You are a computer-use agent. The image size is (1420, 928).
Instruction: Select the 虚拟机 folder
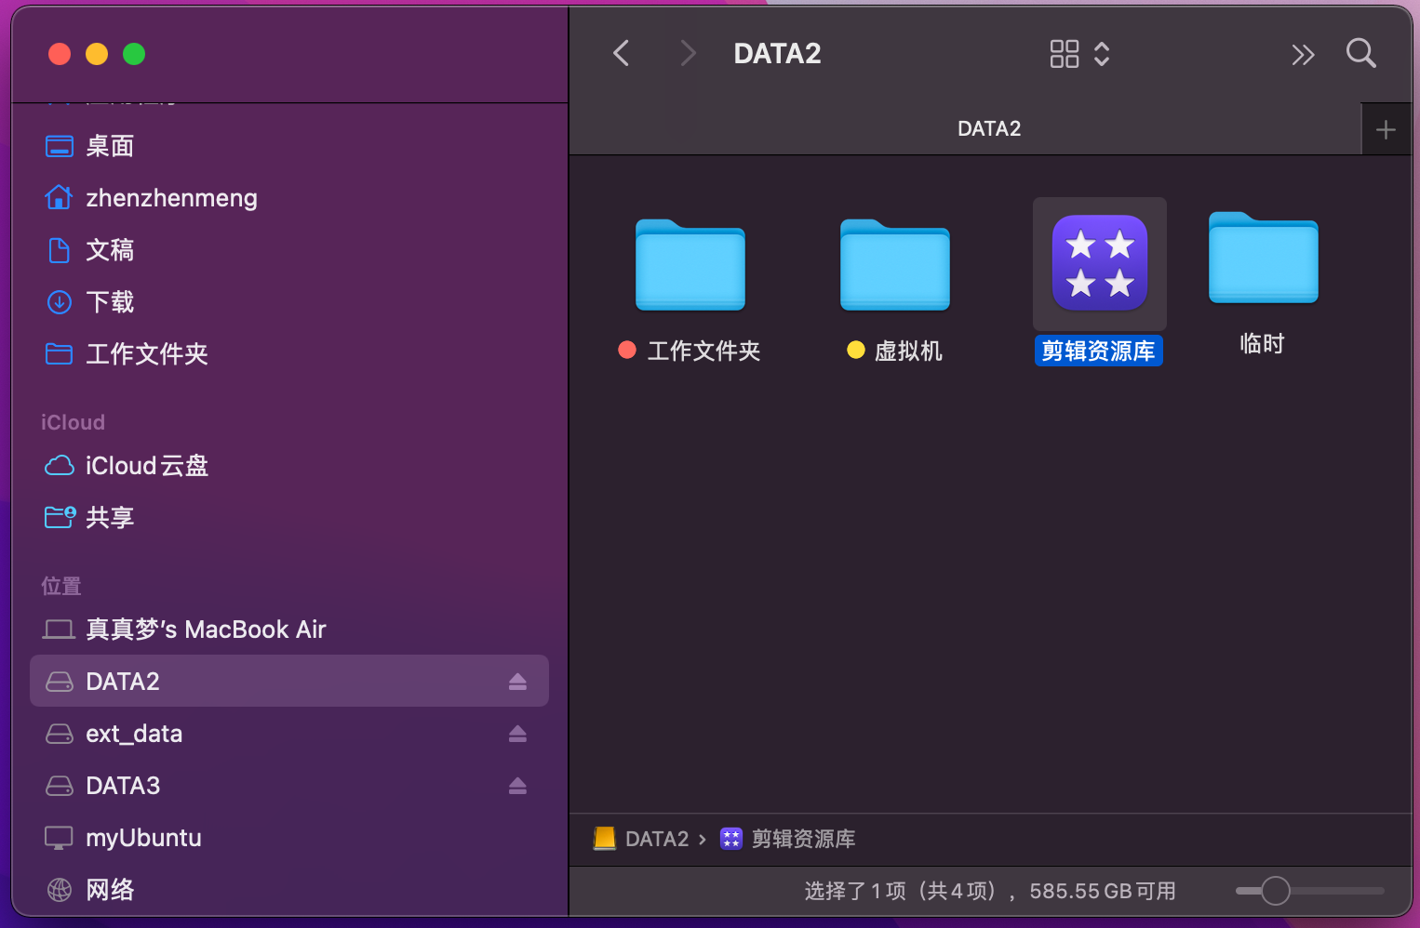[x=894, y=266]
